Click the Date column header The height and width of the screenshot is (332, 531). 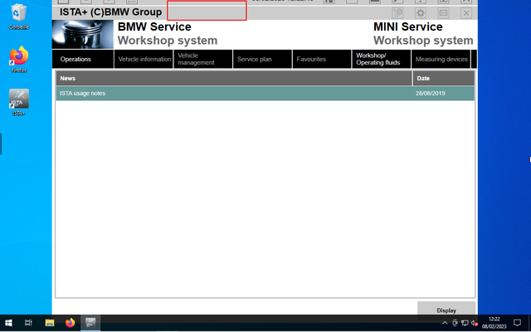(x=444, y=78)
